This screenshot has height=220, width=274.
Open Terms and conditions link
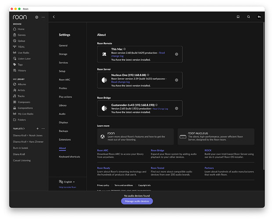point(124,185)
